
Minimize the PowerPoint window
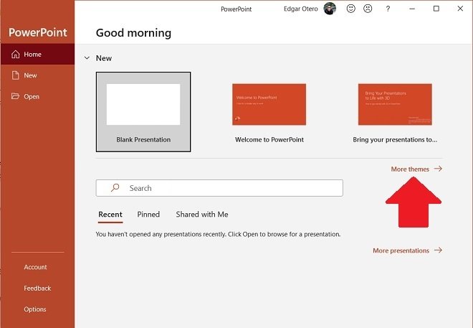pyautogui.click(x=412, y=9)
